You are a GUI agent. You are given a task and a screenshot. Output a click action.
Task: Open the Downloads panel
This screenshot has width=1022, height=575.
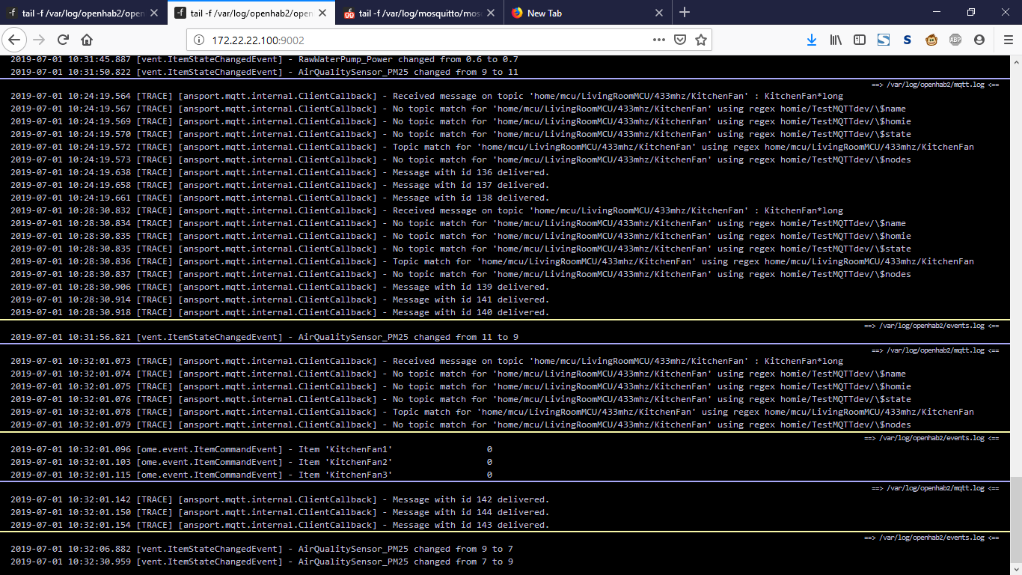pos(812,40)
